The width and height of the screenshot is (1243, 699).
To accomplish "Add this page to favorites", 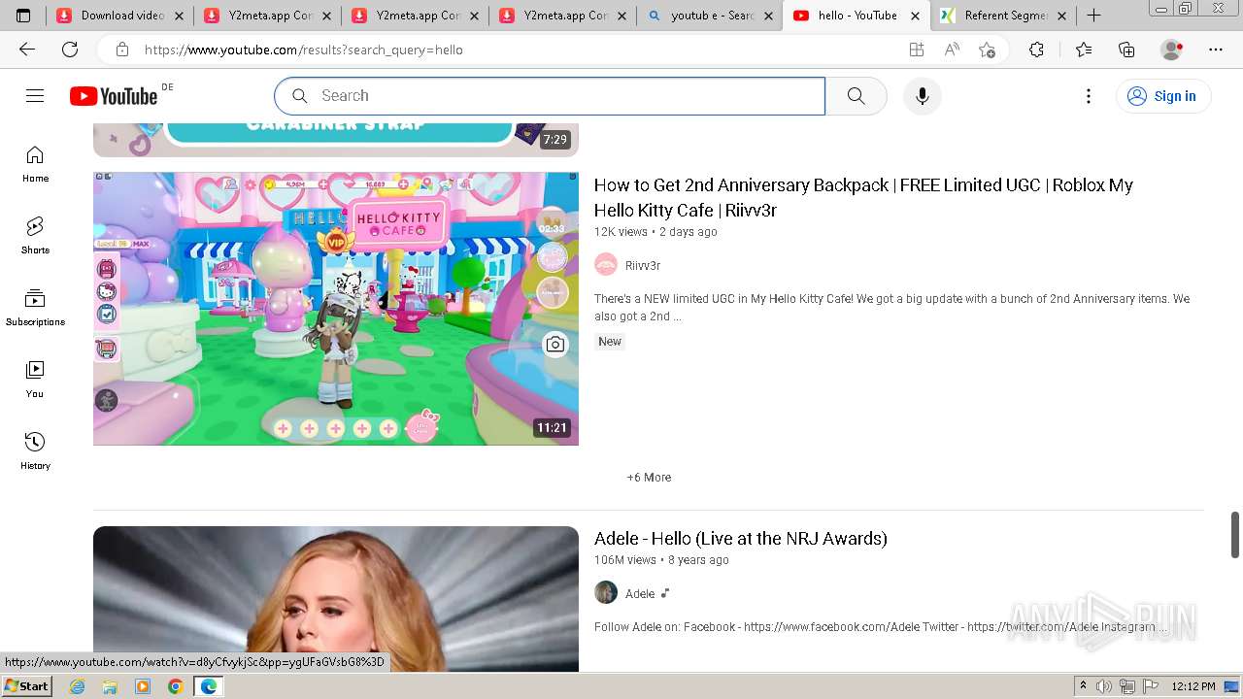I will click(x=988, y=50).
